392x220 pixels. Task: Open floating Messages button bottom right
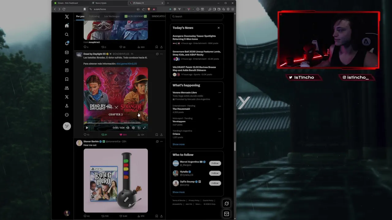click(x=227, y=214)
